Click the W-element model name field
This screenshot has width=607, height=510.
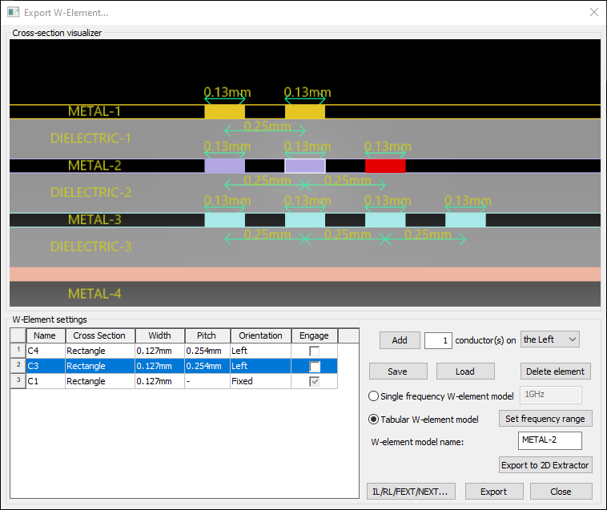click(x=549, y=440)
